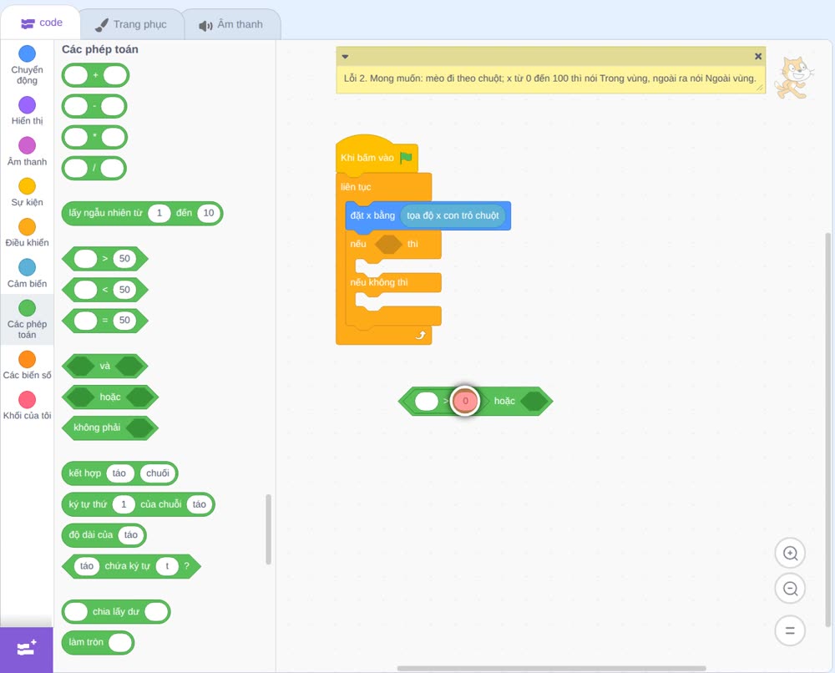Click the greater than 50 block in palette
The width and height of the screenshot is (835, 673).
coord(105,259)
